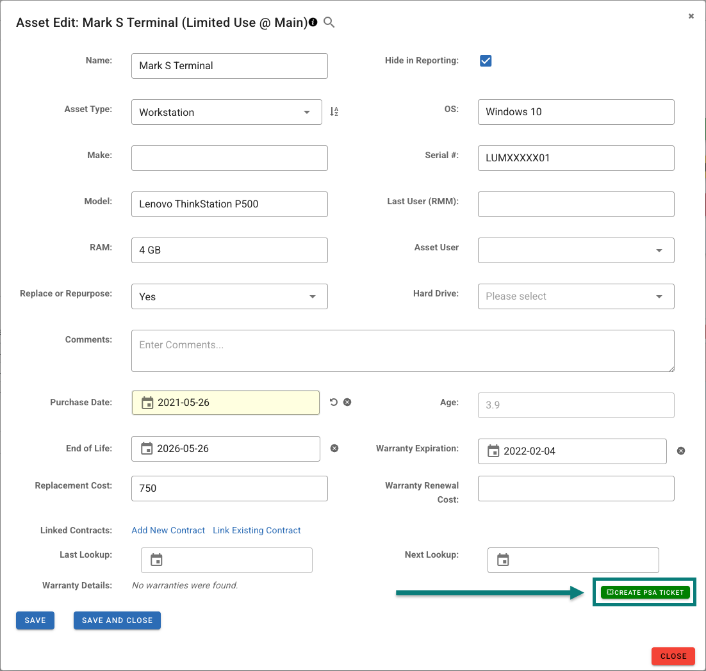Click the Model field showing Lenovo ThinkStation P500
The width and height of the screenshot is (706, 671).
pos(229,204)
